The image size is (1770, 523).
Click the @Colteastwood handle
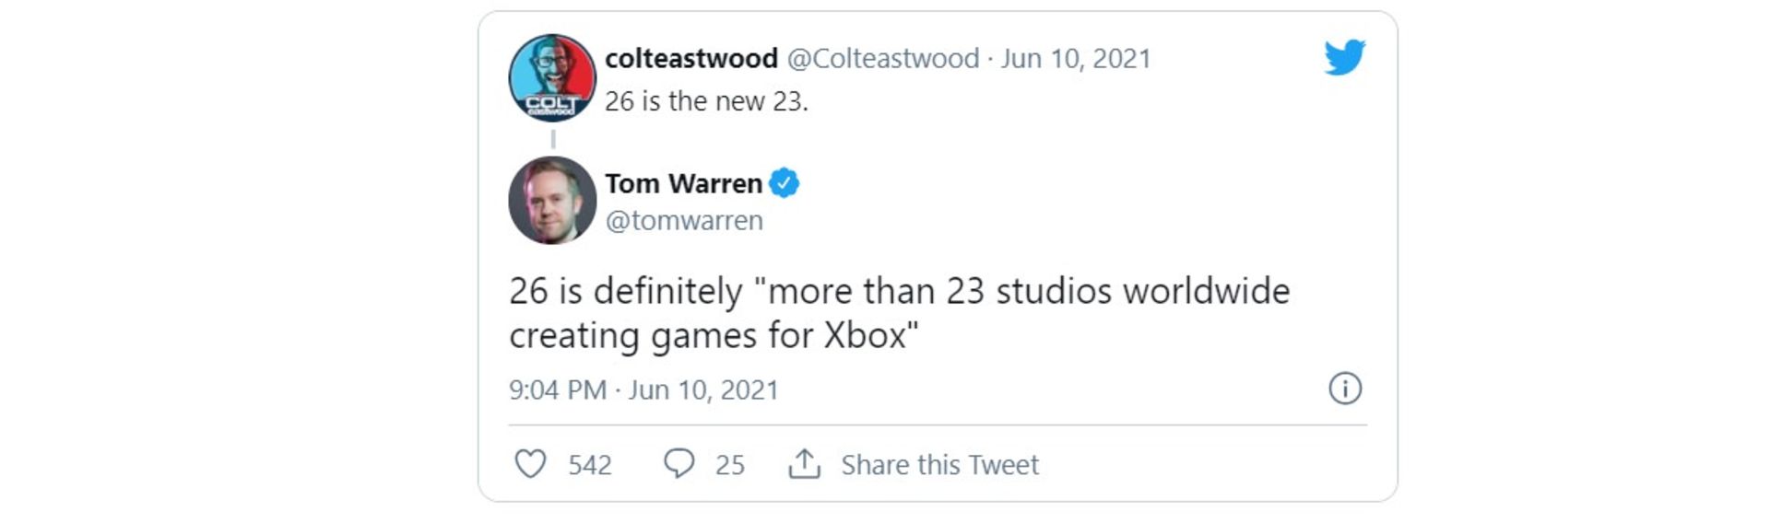pos(882,58)
